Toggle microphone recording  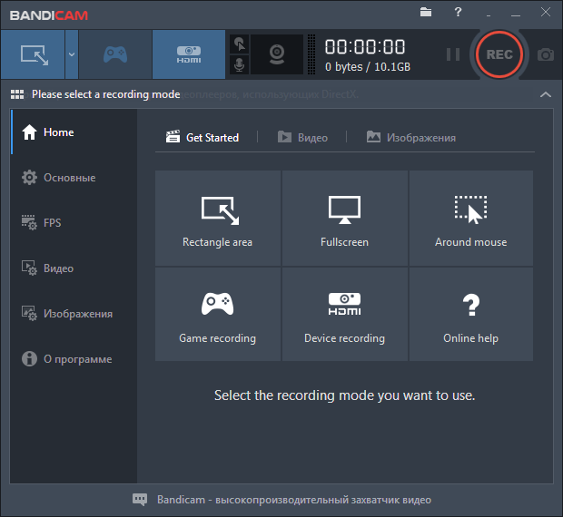tap(240, 65)
